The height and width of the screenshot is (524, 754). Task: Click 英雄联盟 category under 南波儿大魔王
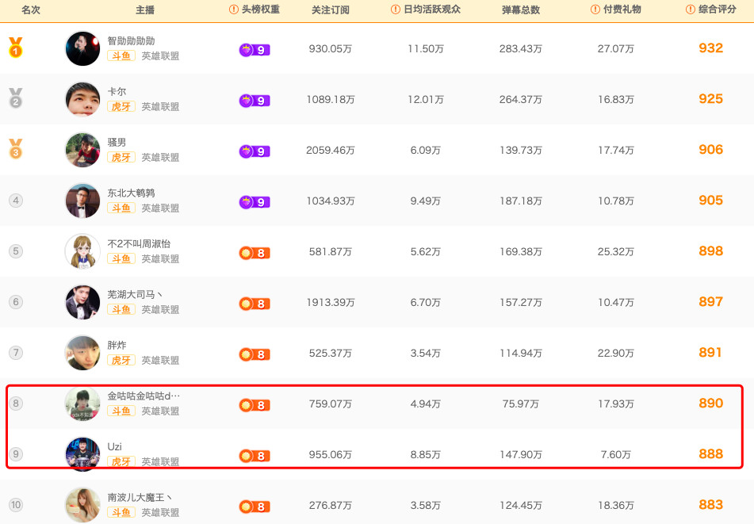tap(160, 513)
